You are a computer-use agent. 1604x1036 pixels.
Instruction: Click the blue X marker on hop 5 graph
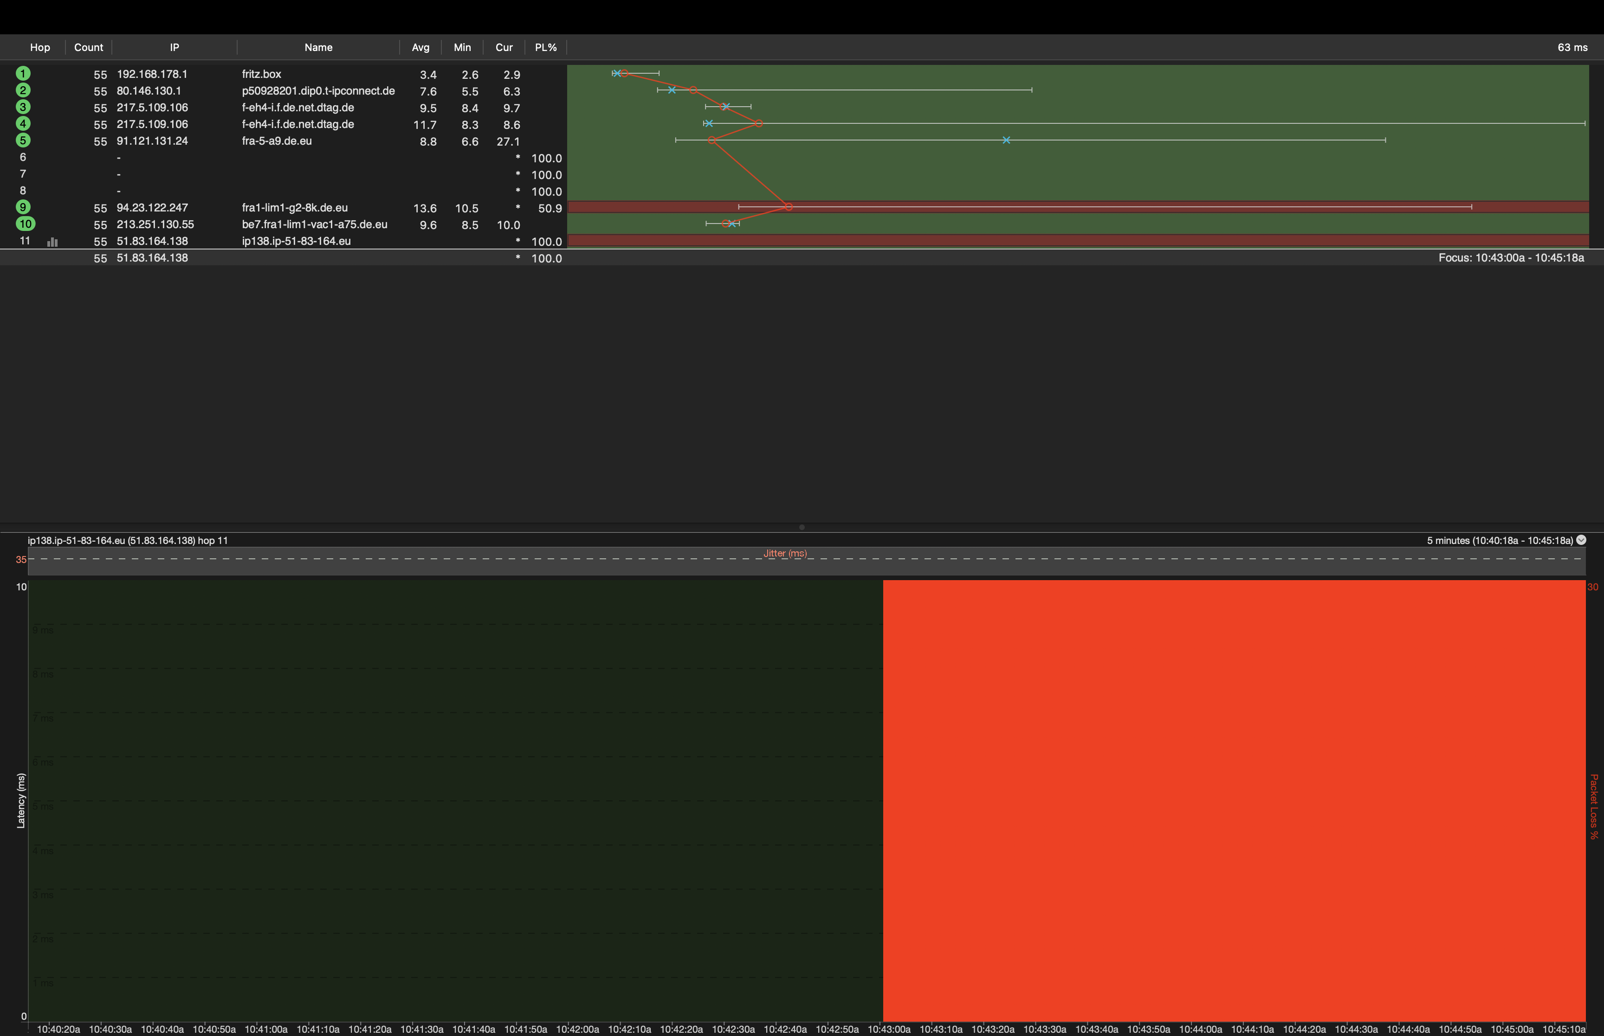(x=1006, y=140)
